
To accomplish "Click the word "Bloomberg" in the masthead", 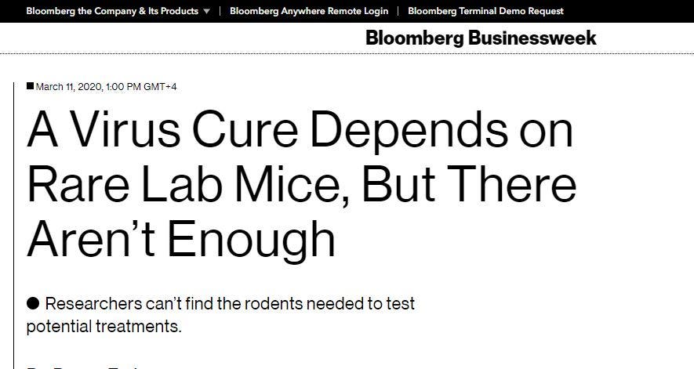I will click(x=414, y=38).
